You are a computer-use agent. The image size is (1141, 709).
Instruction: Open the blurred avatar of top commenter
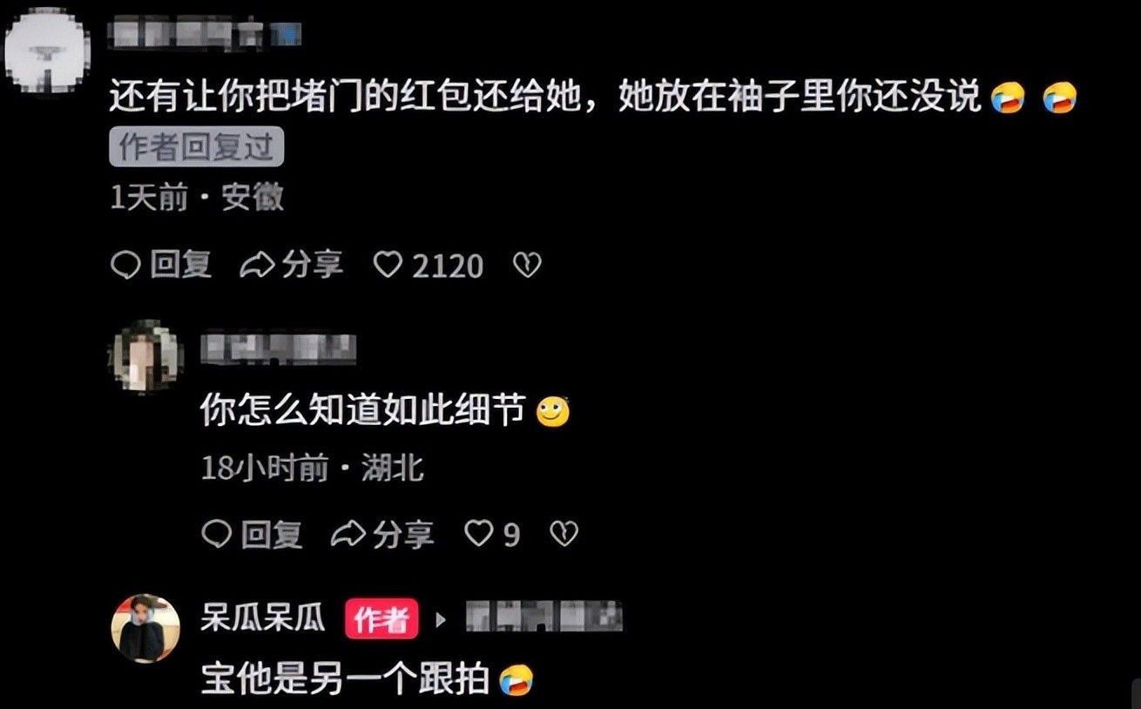tap(46, 48)
